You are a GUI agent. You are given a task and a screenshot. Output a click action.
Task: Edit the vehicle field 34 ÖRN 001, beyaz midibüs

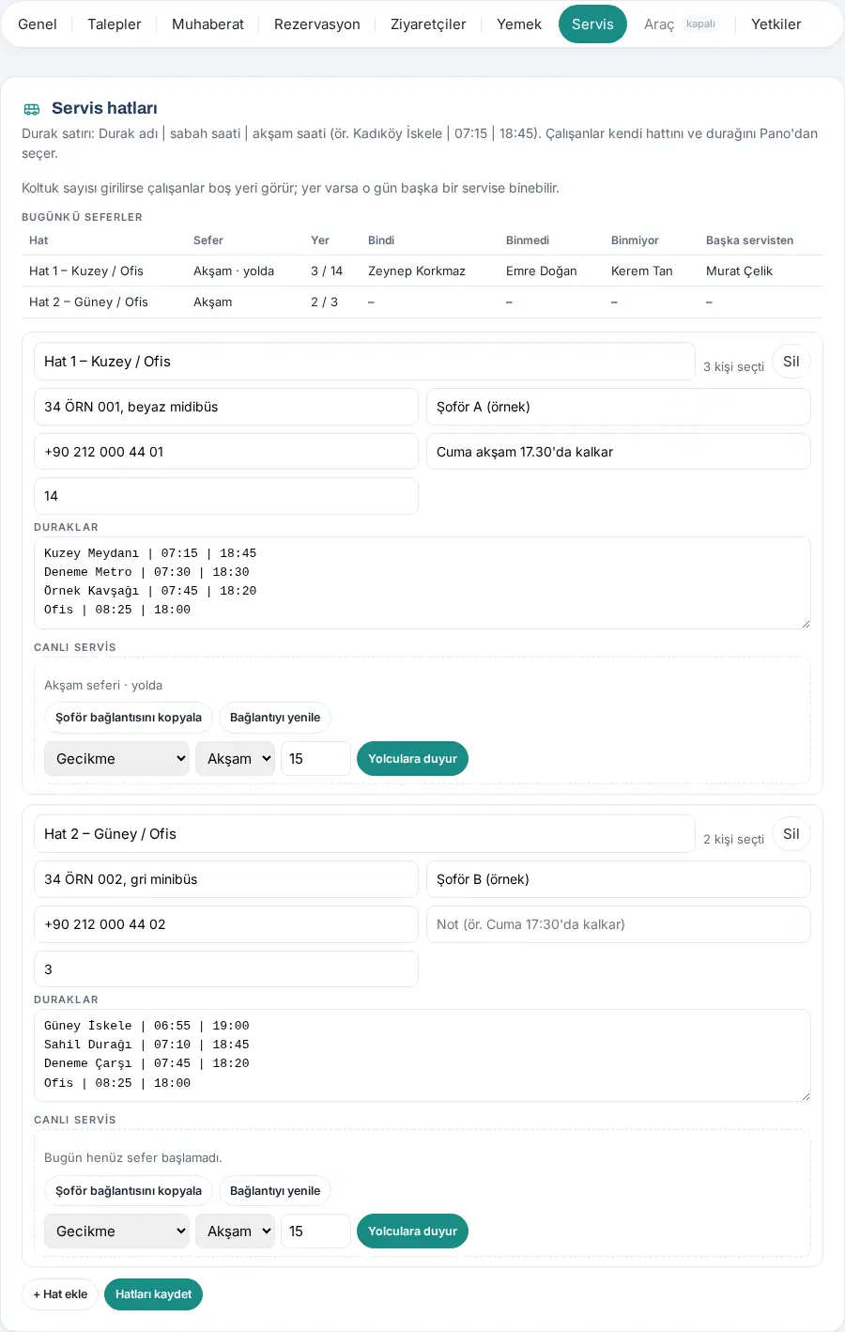tap(226, 407)
